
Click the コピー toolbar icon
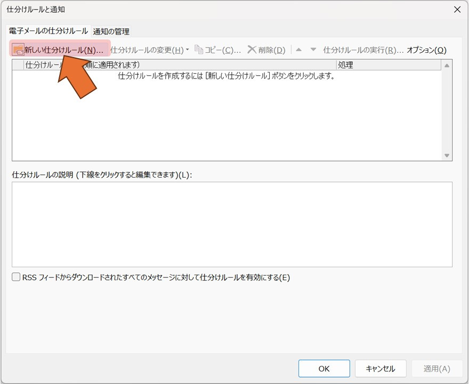pos(199,50)
